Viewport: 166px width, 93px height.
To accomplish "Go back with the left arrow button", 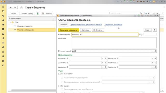I will click(x=10, y=7).
